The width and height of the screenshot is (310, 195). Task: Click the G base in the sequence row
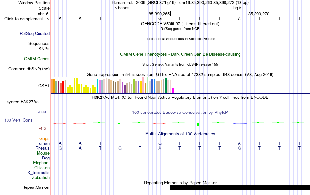[x=160, y=18]
